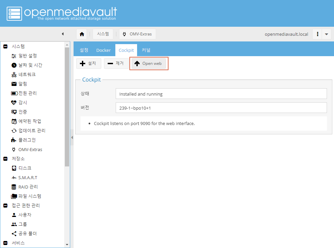Viewport: 334px width, 248px height.
Task: Click the sidebar vertical scrollbar thumb
Action: coord(67,107)
